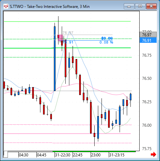Click the 75.75 price scale label
This screenshot has height=161, width=160.
tap(147, 149)
